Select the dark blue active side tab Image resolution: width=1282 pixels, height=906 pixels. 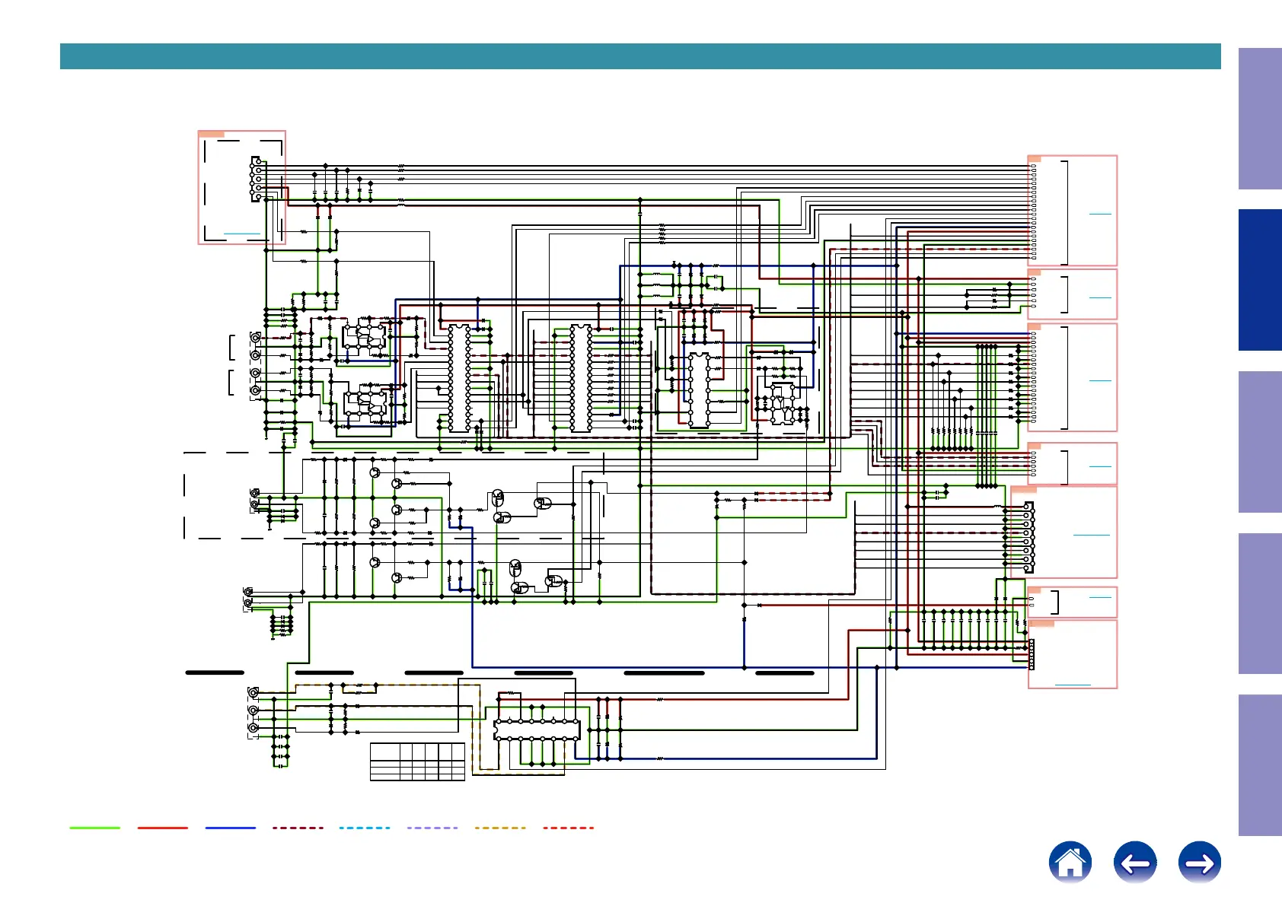(x=1260, y=280)
